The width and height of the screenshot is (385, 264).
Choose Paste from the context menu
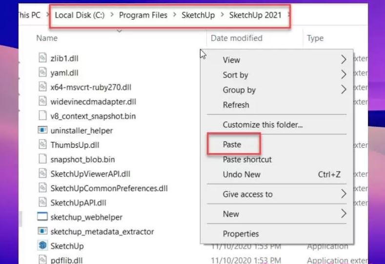coord(232,144)
